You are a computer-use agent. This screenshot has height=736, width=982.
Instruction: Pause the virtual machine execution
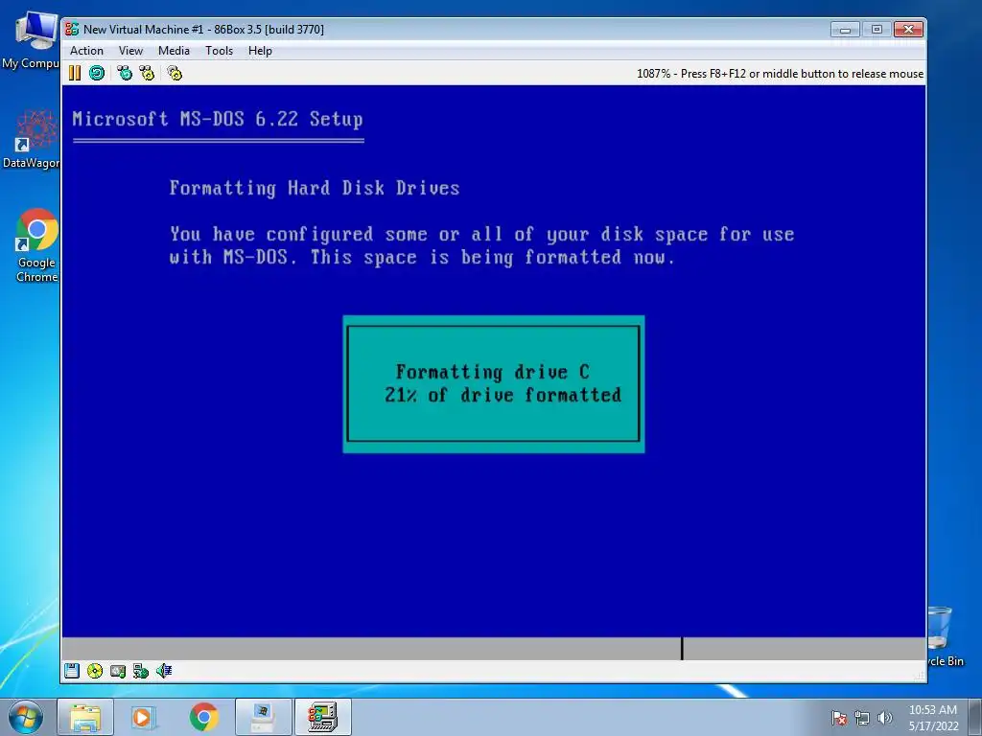(75, 73)
